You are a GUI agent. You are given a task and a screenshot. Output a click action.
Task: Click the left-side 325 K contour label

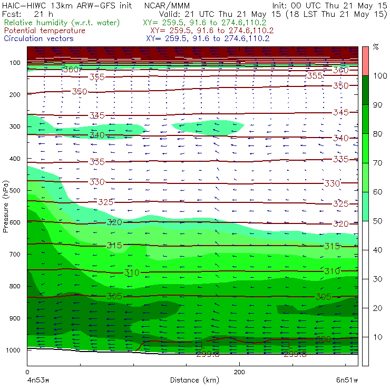pyautogui.click(x=106, y=202)
